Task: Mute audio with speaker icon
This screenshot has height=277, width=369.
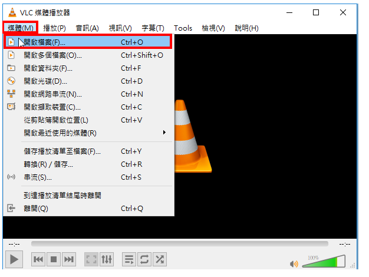Action: 294,264
